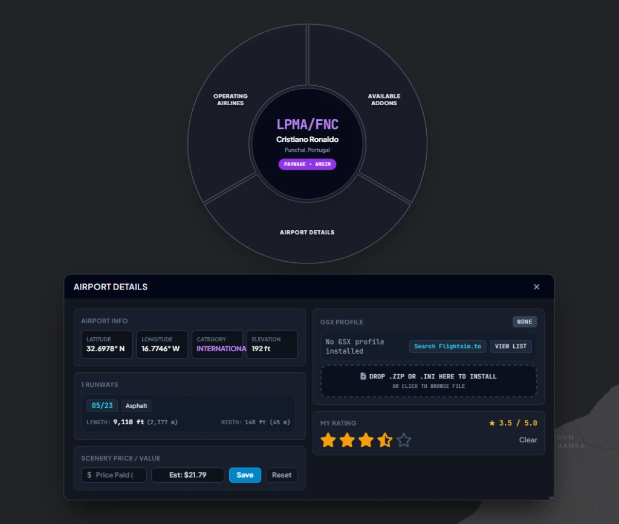Set rating to one star
Screen dimensions: 619x524
click(x=328, y=440)
